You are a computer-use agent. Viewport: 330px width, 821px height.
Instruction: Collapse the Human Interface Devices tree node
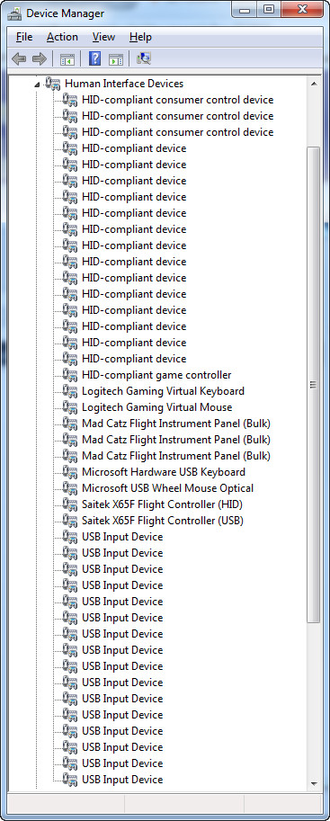coord(36,84)
